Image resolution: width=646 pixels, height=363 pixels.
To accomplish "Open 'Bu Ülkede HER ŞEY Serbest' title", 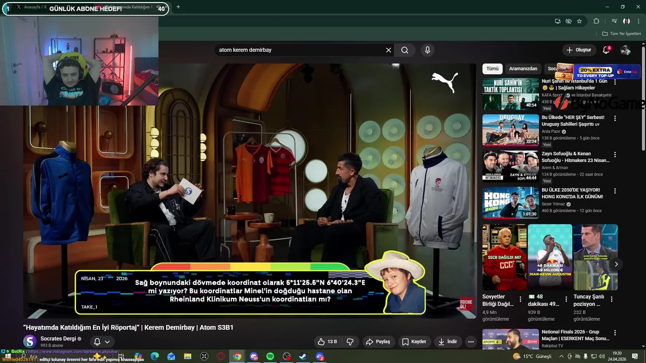I will pyautogui.click(x=573, y=121).
